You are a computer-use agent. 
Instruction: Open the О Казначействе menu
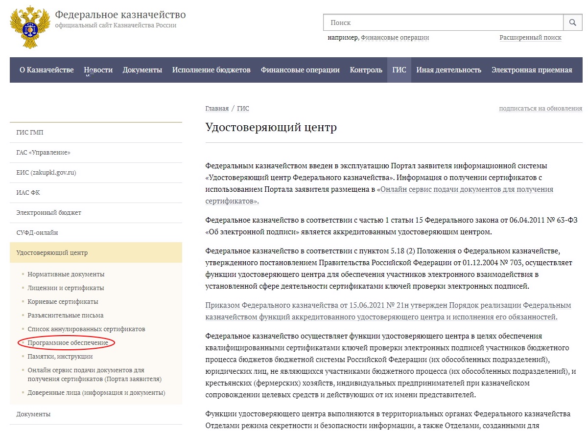47,70
